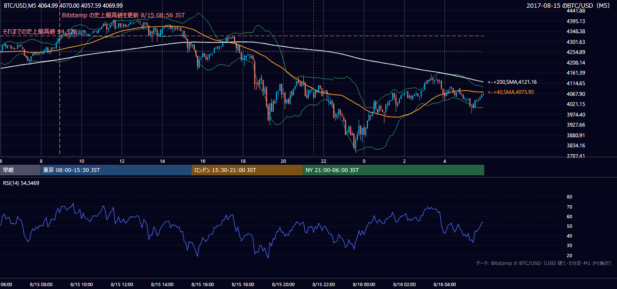The width and height of the screenshot is (617, 289).
Task: Click the NY 21:00-06:00 JST session bar
Action: tap(393, 170)
